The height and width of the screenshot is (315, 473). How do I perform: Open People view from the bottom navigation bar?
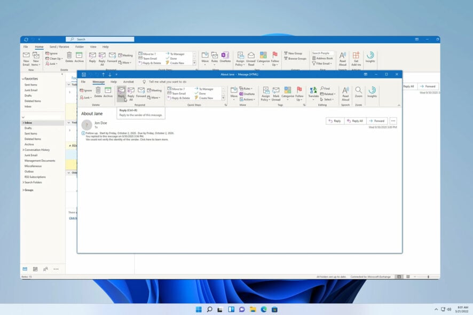coord(45,269)
